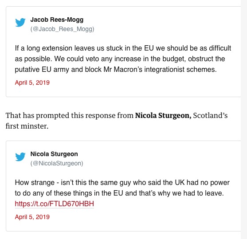
Task: Open @Jacob_Rees_Mogg handle
Action: coord(62,29)
